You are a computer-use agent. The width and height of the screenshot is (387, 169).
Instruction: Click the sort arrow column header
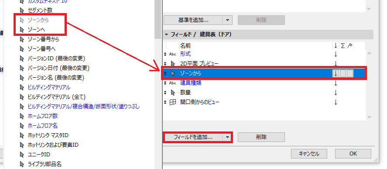[336, 46]
